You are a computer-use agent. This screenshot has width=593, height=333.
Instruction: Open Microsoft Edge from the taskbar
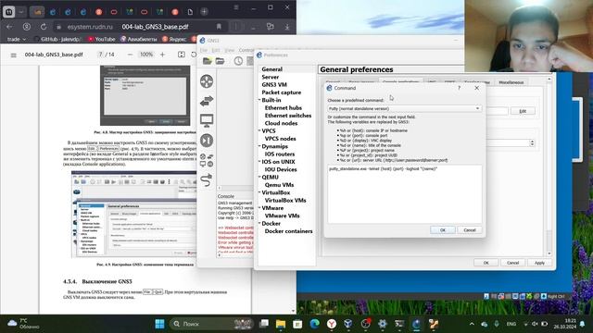click(x=314, y=324)
